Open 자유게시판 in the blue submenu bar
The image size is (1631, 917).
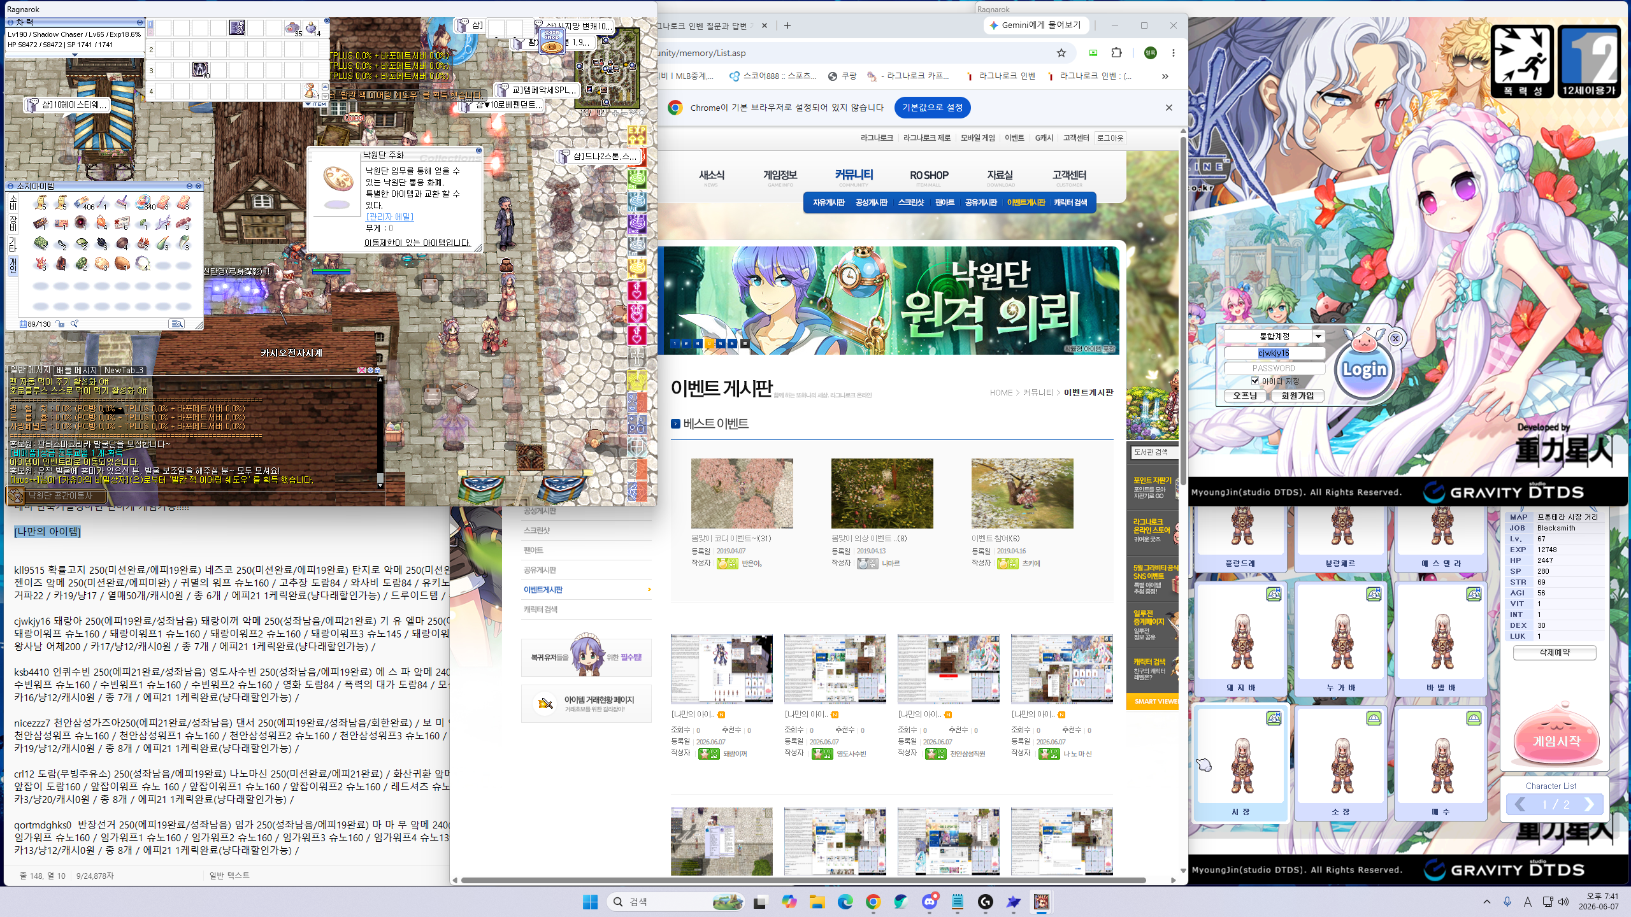(x=828, y=203)
